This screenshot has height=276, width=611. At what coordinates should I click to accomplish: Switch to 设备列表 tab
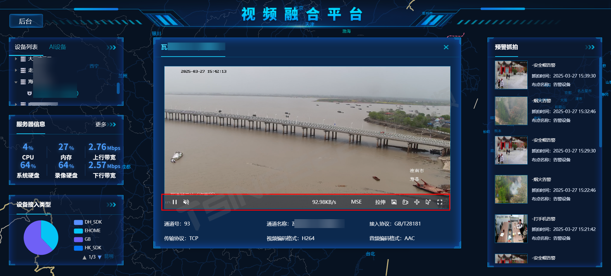point(26,47)
